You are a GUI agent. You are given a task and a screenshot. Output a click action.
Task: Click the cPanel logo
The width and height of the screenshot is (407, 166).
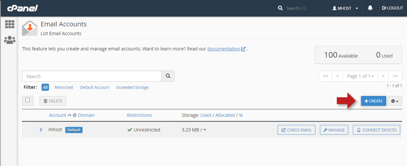point(22,8)
